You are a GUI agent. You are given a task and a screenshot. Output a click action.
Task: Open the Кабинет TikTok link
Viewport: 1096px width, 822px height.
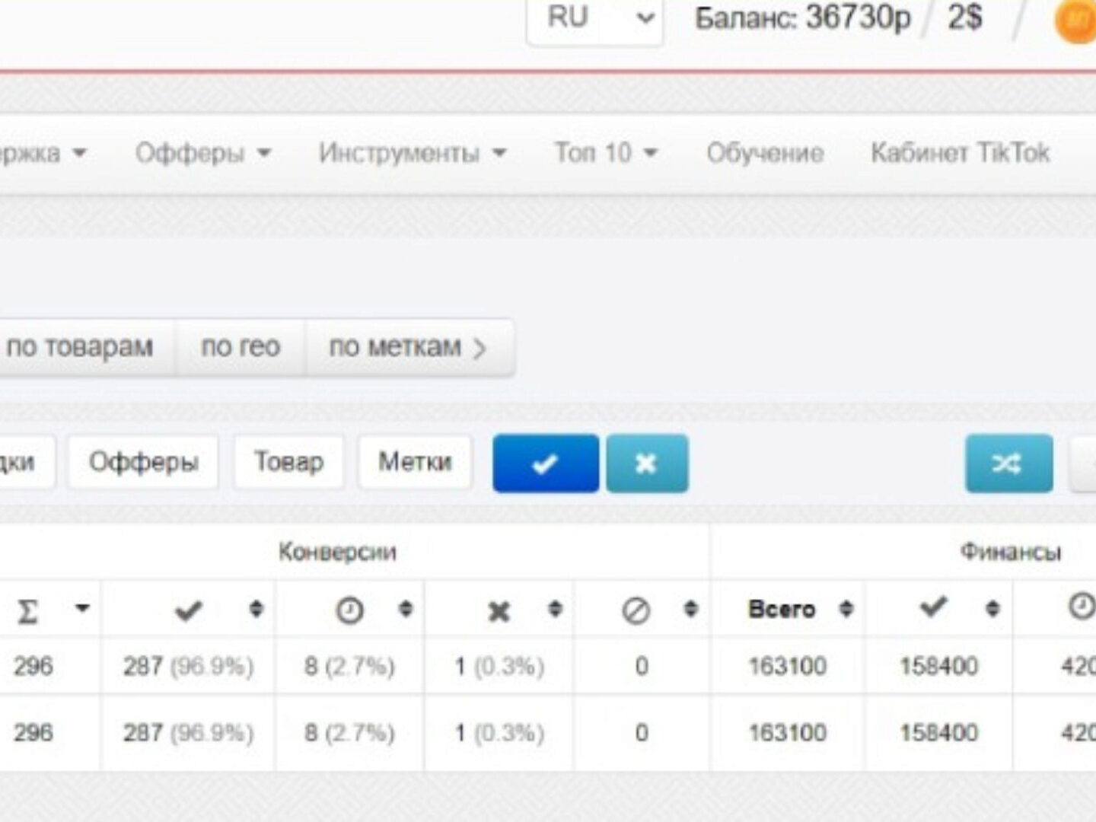(x=960, y=153)
